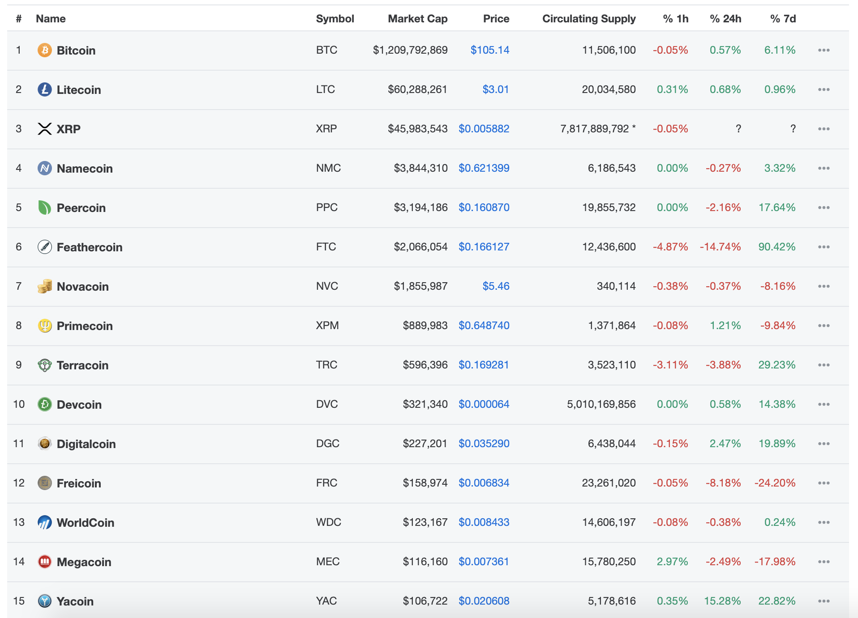Click the Feathercoin feather icon

point(44,247)
